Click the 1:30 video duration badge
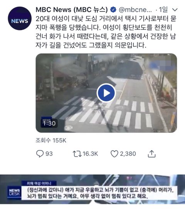 click(x=49, y=123)
